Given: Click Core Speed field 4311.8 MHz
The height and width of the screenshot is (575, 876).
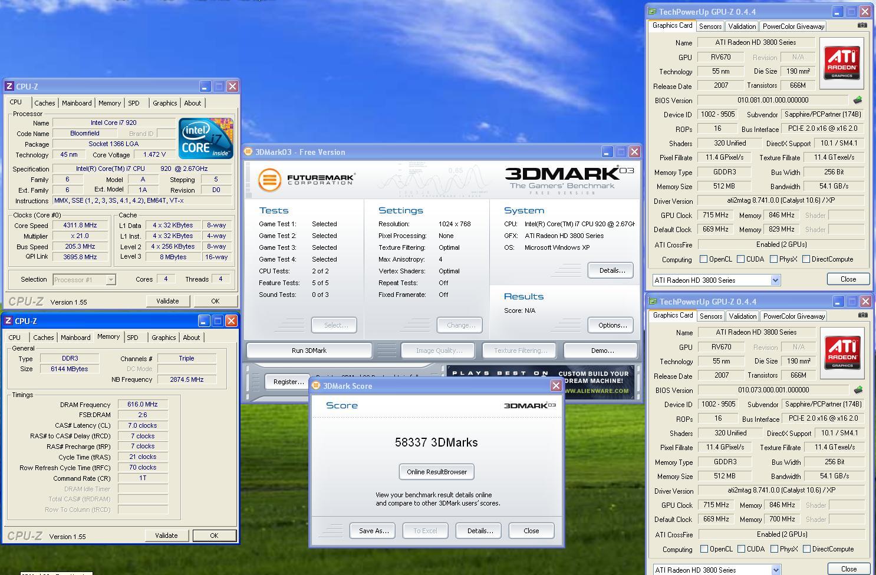Looking at the screenshot, I should click(80, 225).
